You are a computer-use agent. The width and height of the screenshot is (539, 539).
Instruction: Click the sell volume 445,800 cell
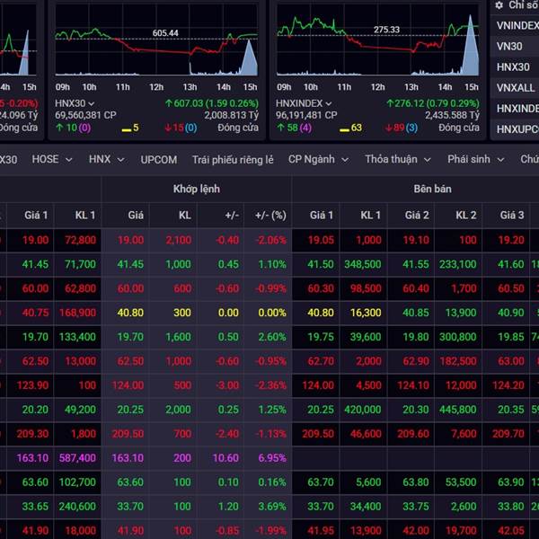[457, 410]
